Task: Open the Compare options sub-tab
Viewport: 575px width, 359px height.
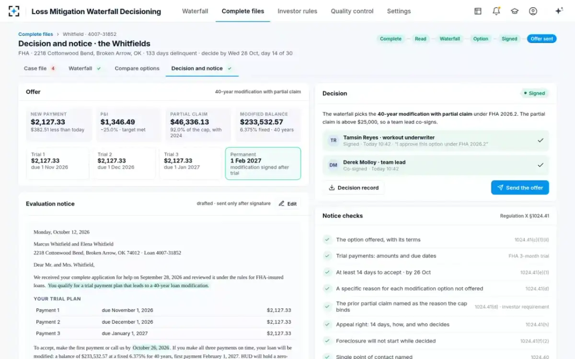Action: [137, 68]
